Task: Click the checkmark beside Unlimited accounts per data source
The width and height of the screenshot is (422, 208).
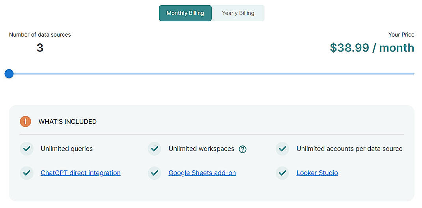Action: point(282,149)
